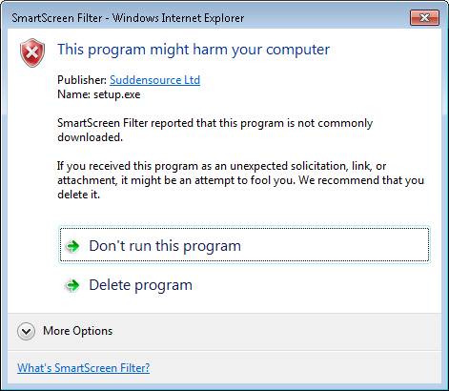Click Windows Internet Explorer in title bar
This screenshot has height=391, width=449.
point(178,18)
